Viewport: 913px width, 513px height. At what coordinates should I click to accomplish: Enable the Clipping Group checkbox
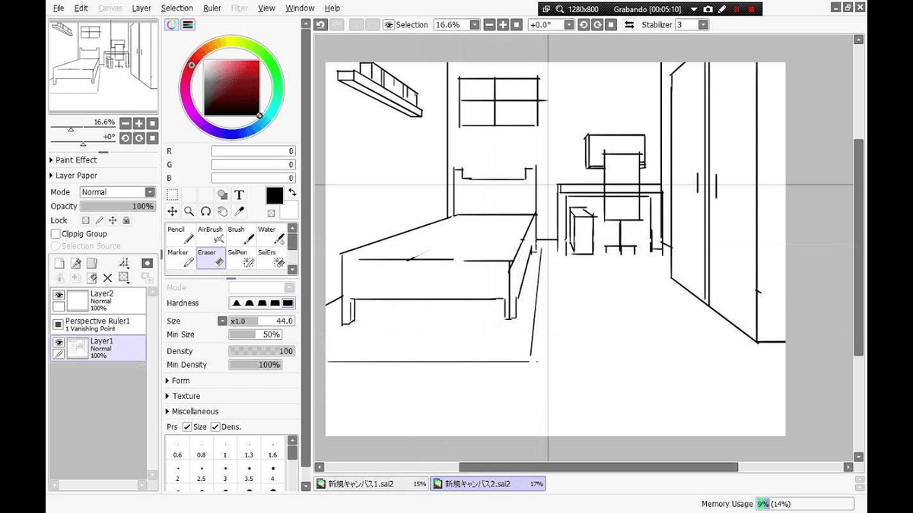pos(56,234)
